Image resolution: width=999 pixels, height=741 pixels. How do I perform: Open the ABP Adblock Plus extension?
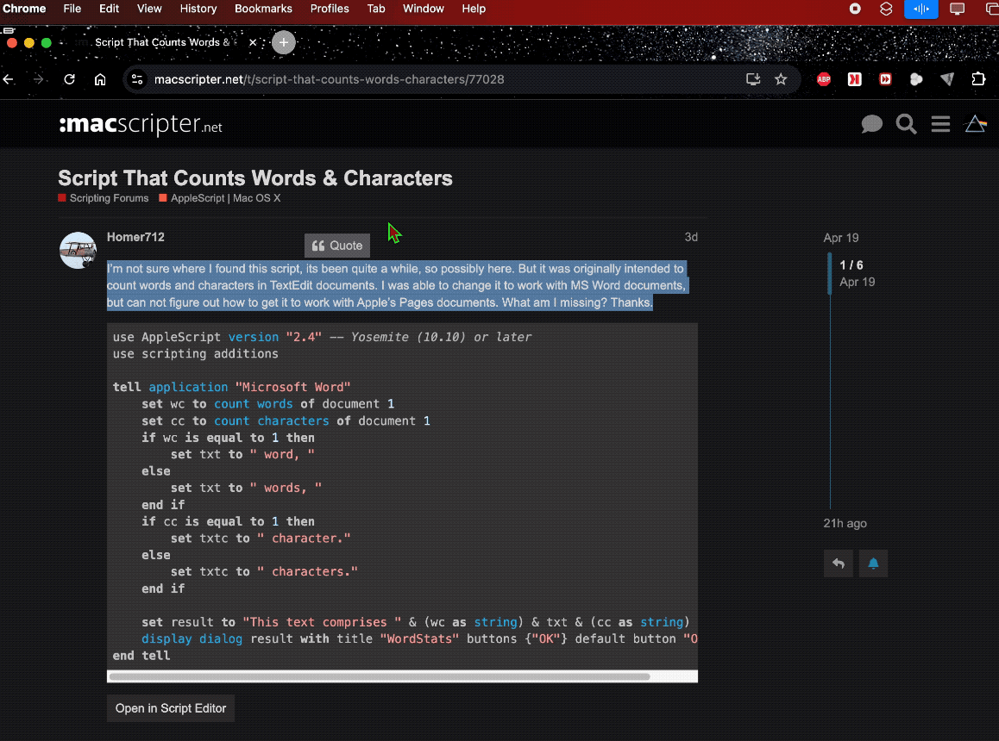pos(824,79)
